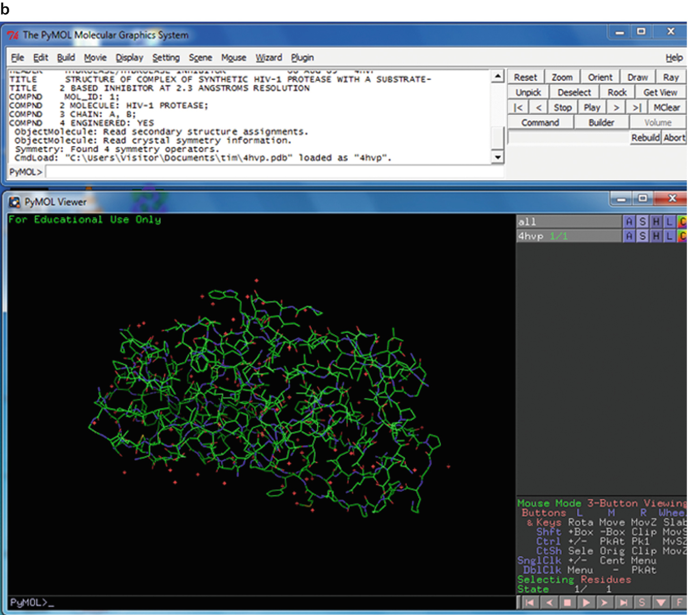The height and width of the screenshot is (615, 688).
Task: Step forward one frame in viewer playback bar
Action: [x=605, y=602]
